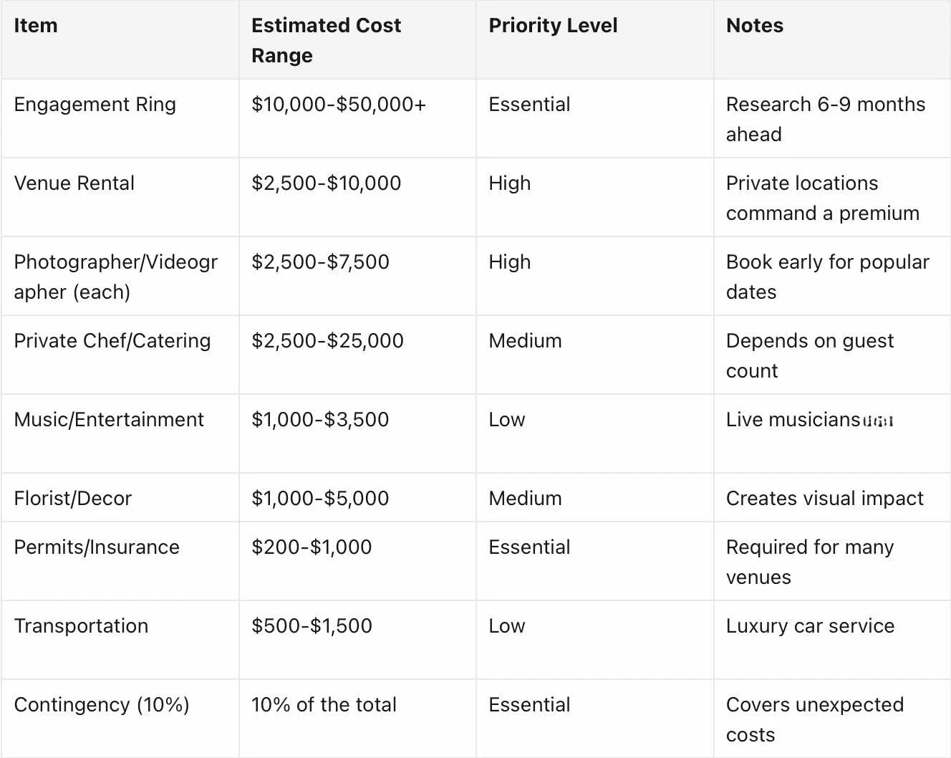Select the Photographer/Videographer (each) cell
Viewport: 951px width, 758px height.
click(115, 277)
